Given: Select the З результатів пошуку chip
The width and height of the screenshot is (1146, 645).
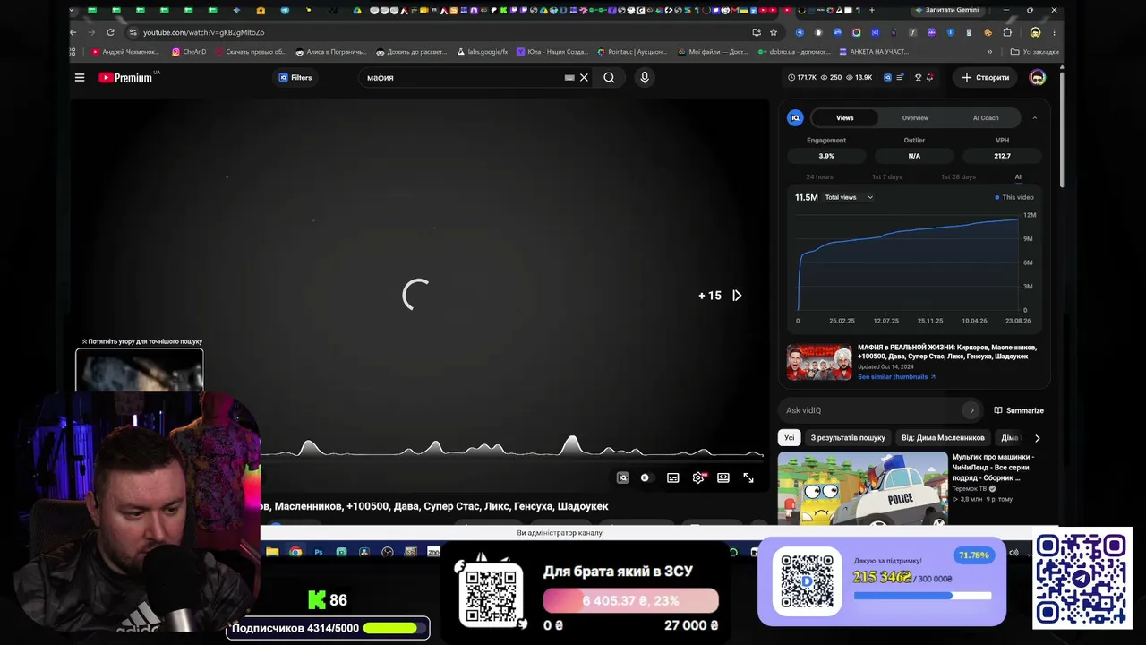Looking at the screenshot, I should 848,438.
